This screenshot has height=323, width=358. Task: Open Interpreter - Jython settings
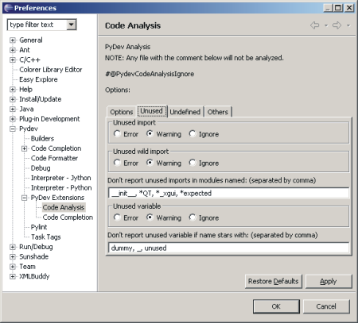click(x=61, y=178)
